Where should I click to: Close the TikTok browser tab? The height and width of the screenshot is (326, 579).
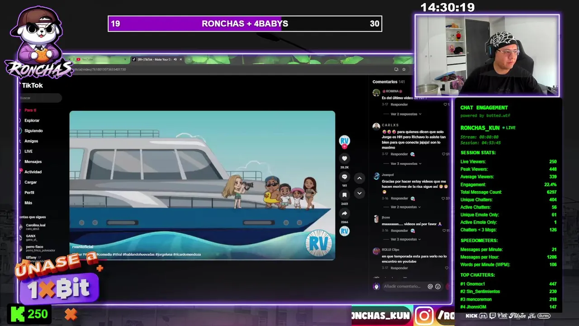click(181, 59)
